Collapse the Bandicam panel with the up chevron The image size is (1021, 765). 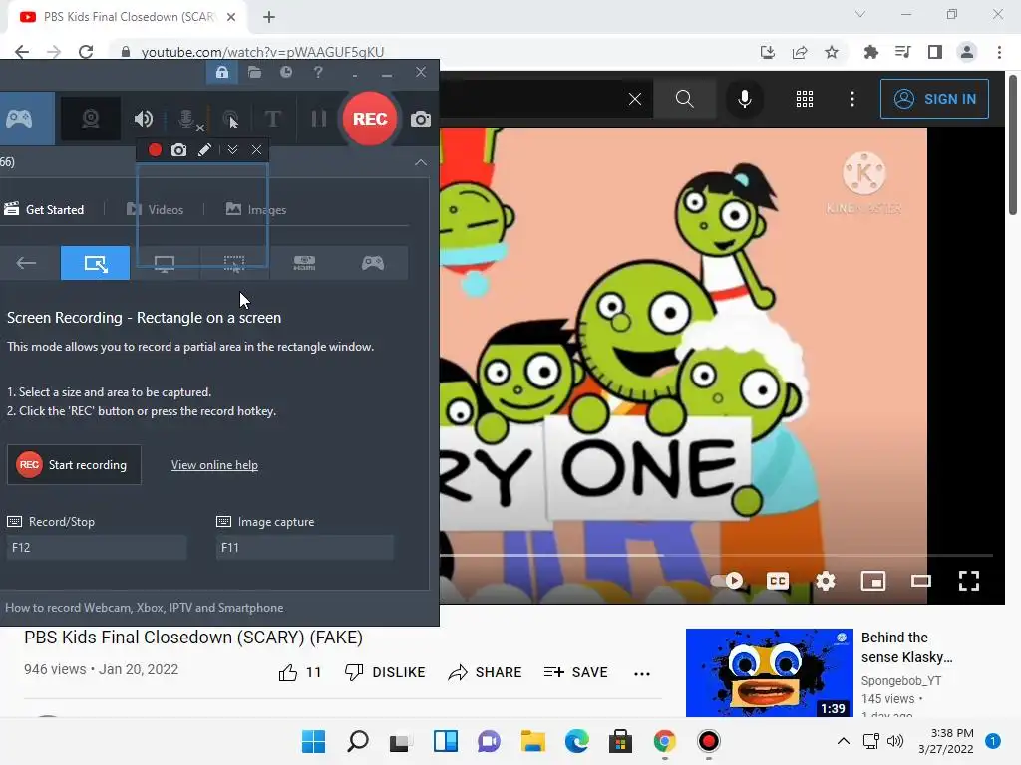(421, 162)
